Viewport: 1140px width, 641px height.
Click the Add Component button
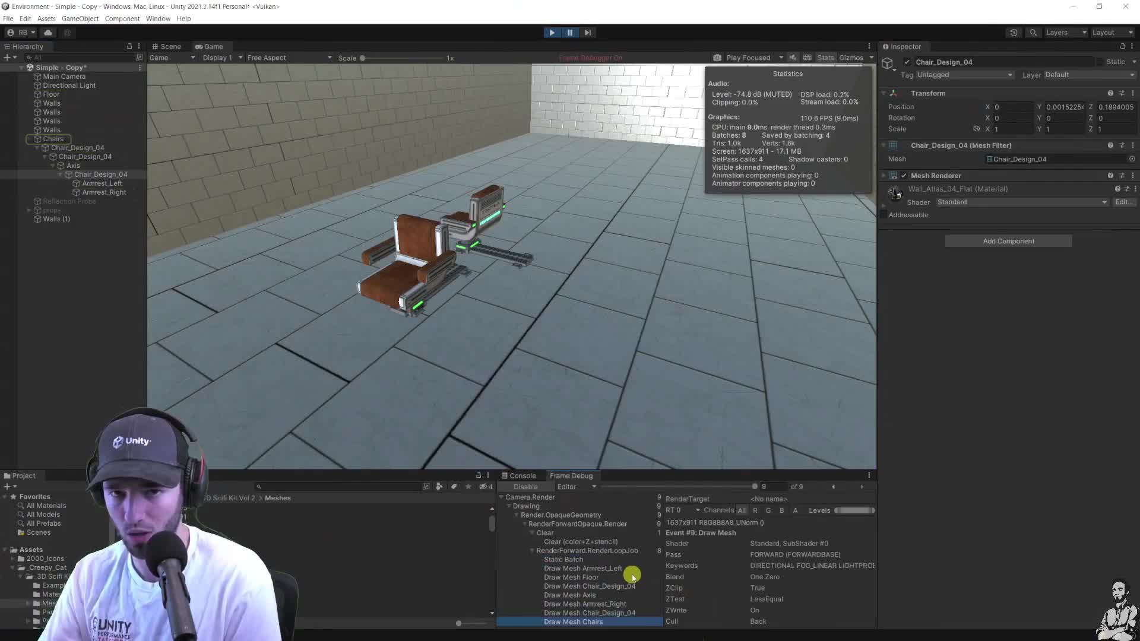(1008, 240)
